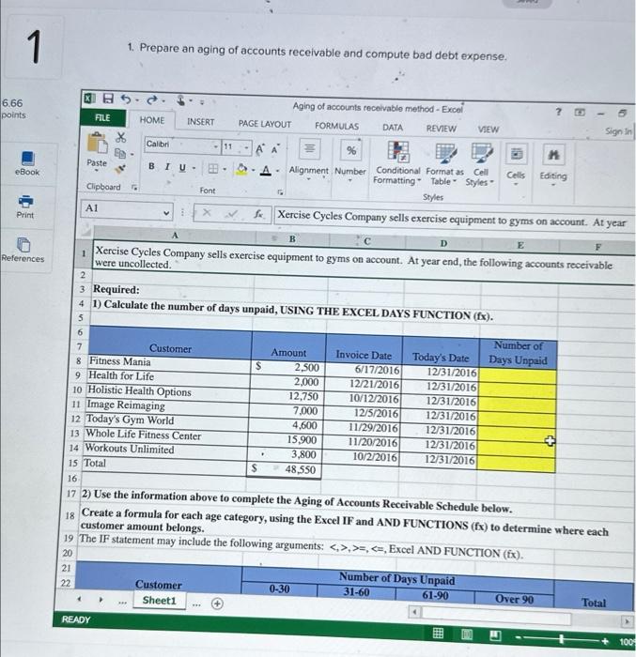This screenshot has height=657, width=636.
Task: Switch to the REVIEW ribbon tab
Action: coord(441,129)
